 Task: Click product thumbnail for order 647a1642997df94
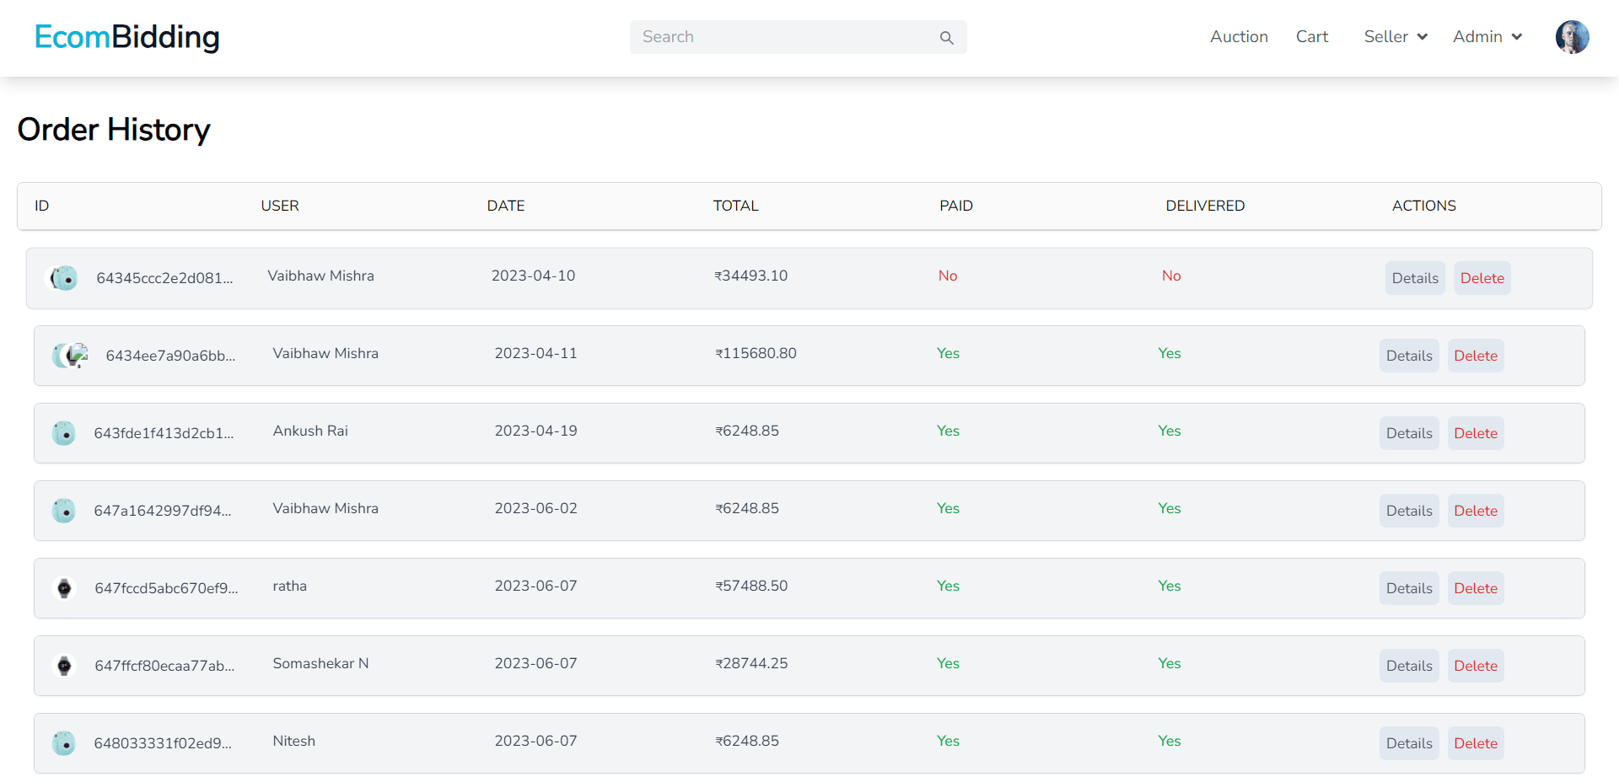click(x=64, y=511)
